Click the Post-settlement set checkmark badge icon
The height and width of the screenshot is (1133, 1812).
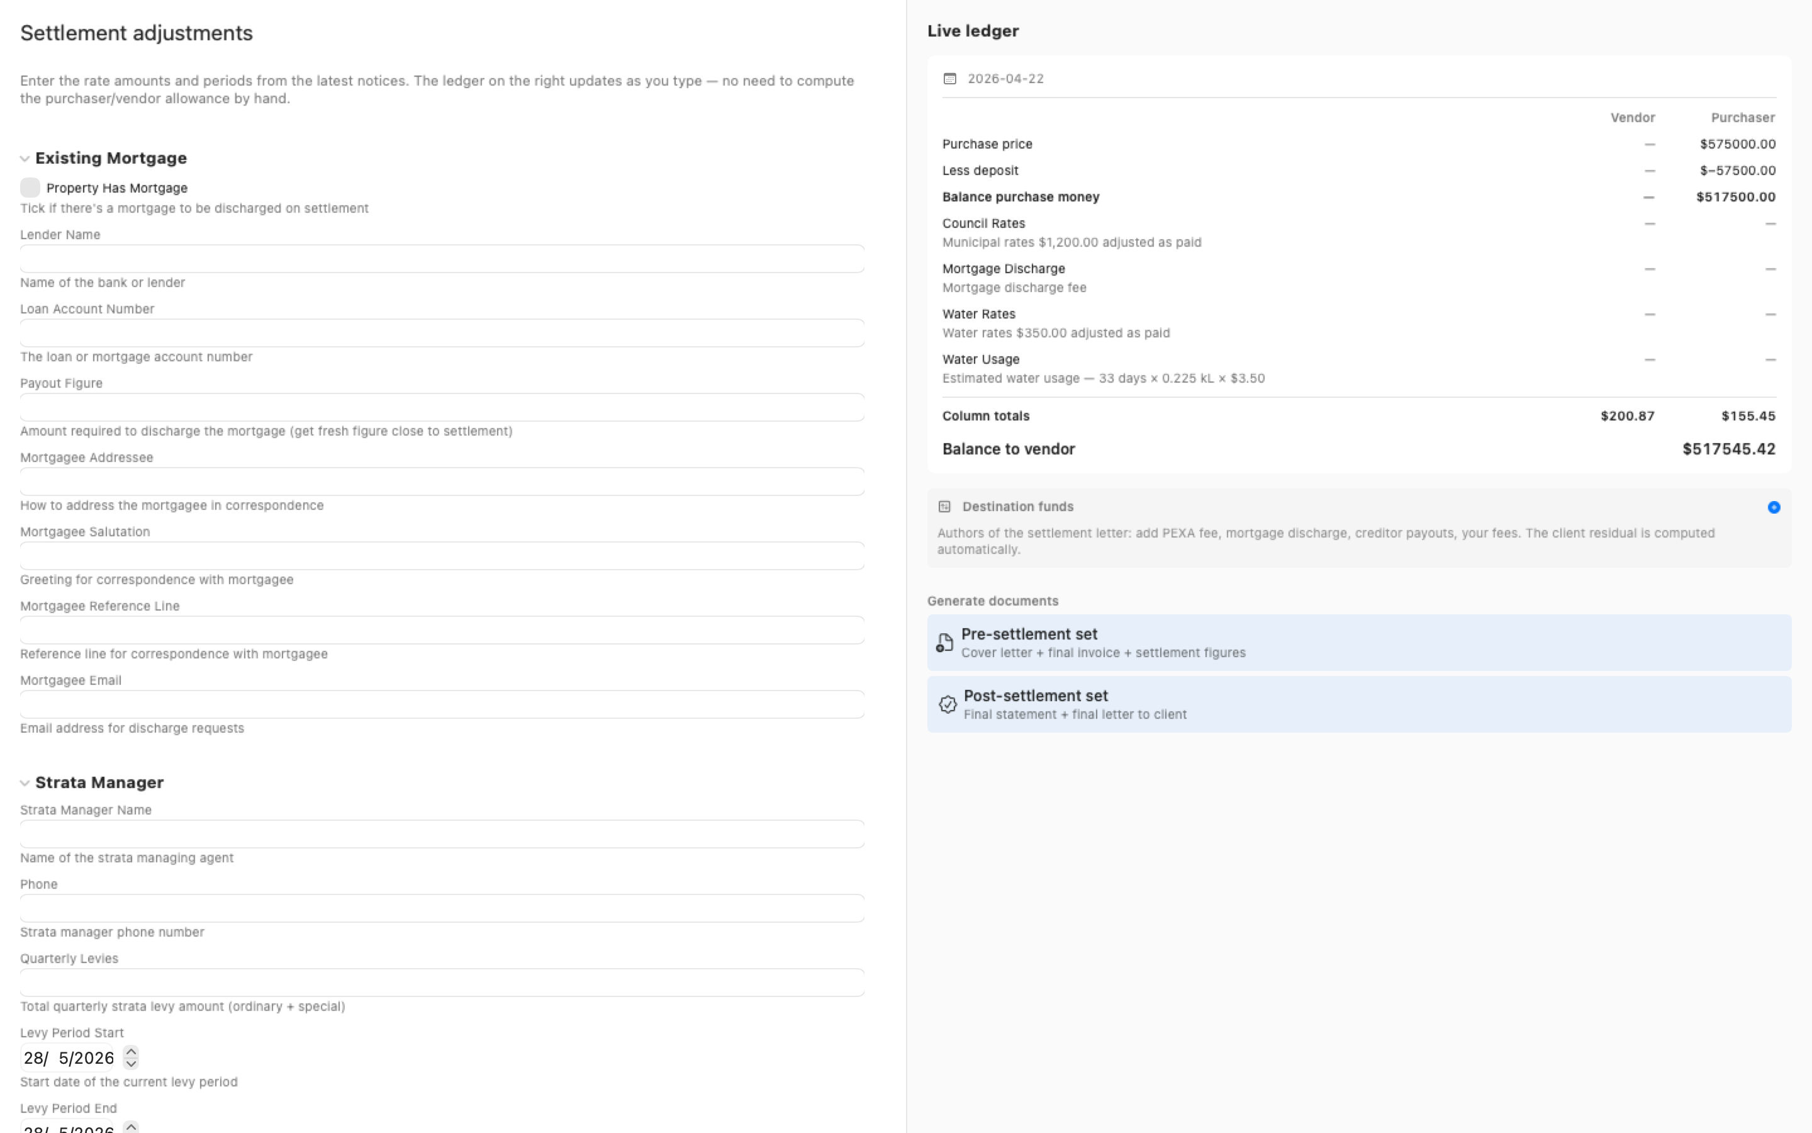point(947,704)
